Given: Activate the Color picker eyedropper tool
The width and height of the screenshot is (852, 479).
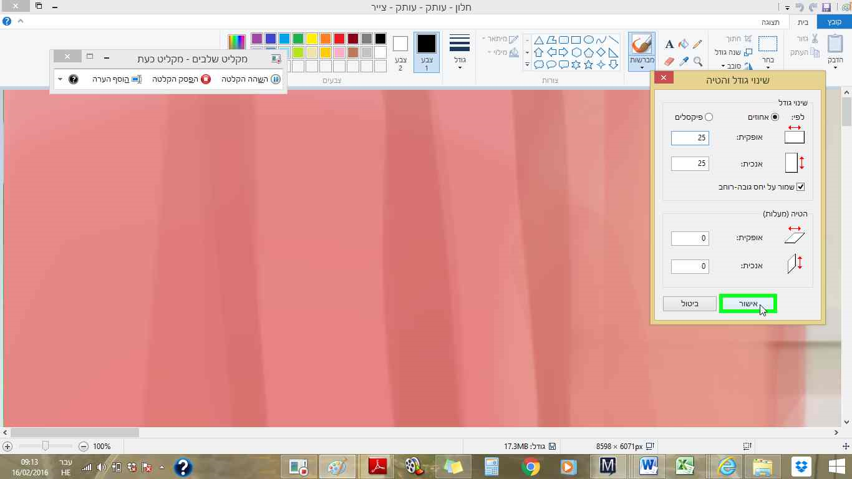Looking at the screenshot, I should pos(684,61).
